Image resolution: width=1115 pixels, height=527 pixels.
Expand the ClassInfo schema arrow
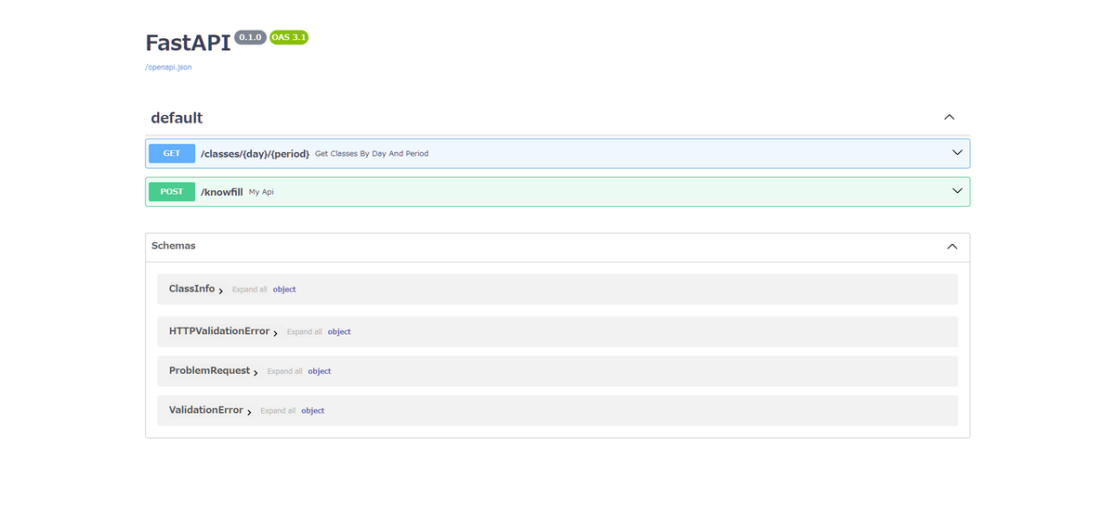click(221, 290)
